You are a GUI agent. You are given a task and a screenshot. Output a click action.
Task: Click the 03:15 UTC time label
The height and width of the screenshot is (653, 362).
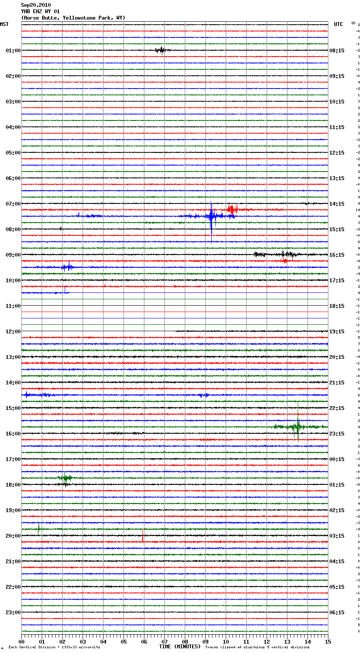337,536
